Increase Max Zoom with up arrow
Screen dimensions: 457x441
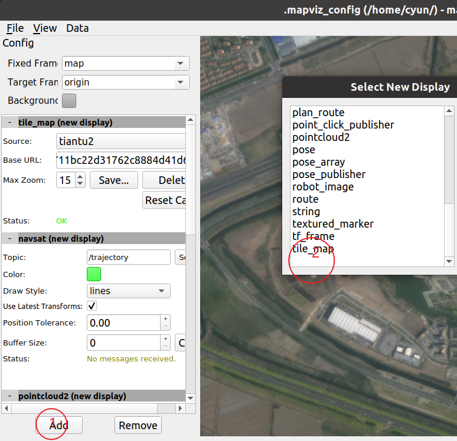80,176
